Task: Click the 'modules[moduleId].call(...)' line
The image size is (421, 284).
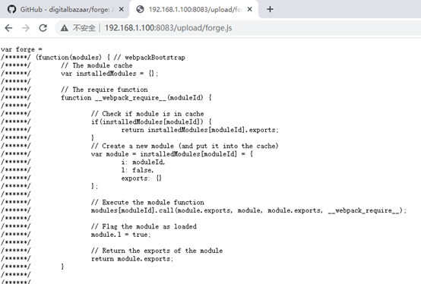Action: 248,210
